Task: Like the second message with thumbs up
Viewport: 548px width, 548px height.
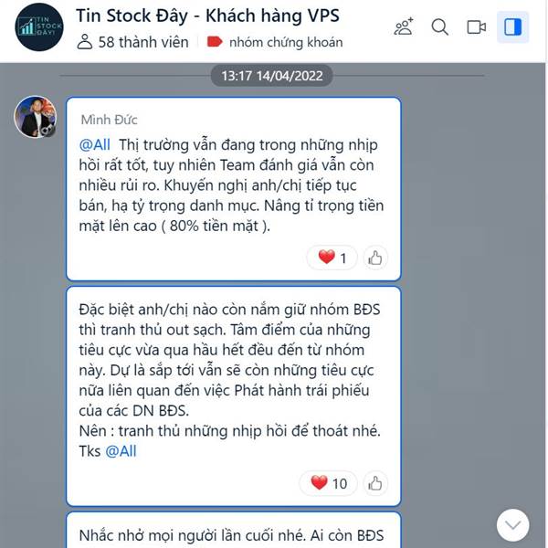Action: pyautogui.click(x=375, y=483)
